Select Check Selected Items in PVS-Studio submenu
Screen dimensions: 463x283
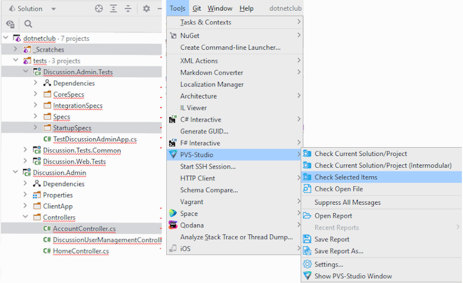(x=345, y=177)
